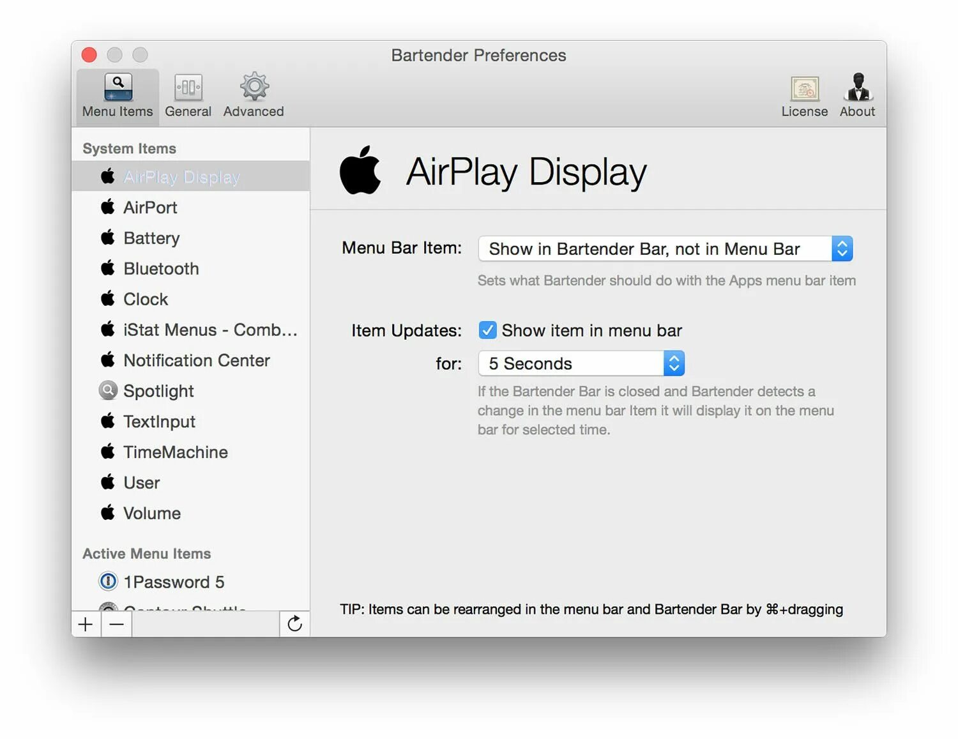Select Battery in System Items
Viewport: 958px width, 739px height.
pyautogui.click(x=191, y=238)
